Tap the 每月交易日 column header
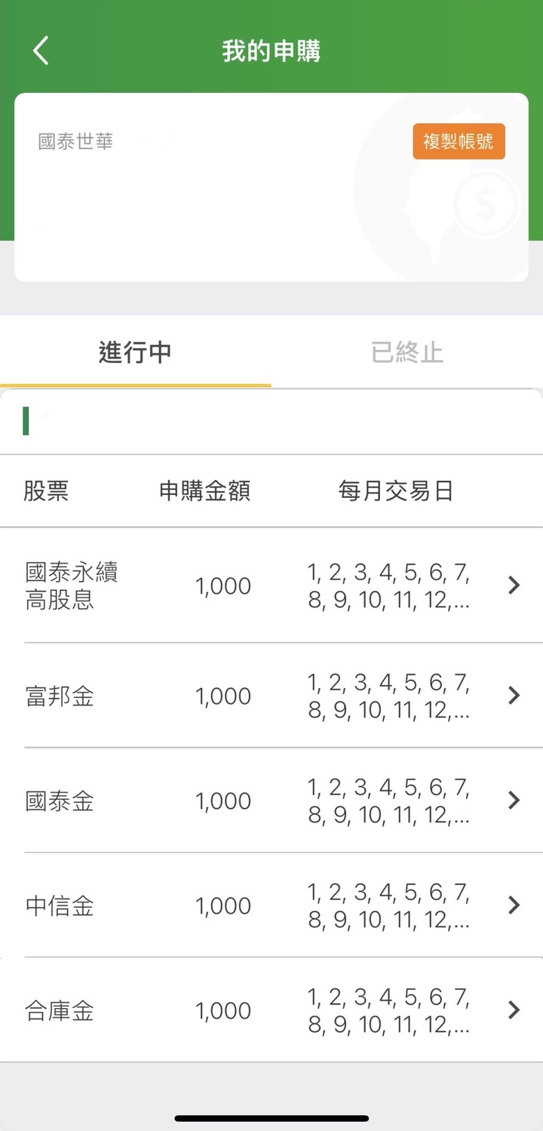The height and width of the screenshot is (1131, 543). pos(396,491)
